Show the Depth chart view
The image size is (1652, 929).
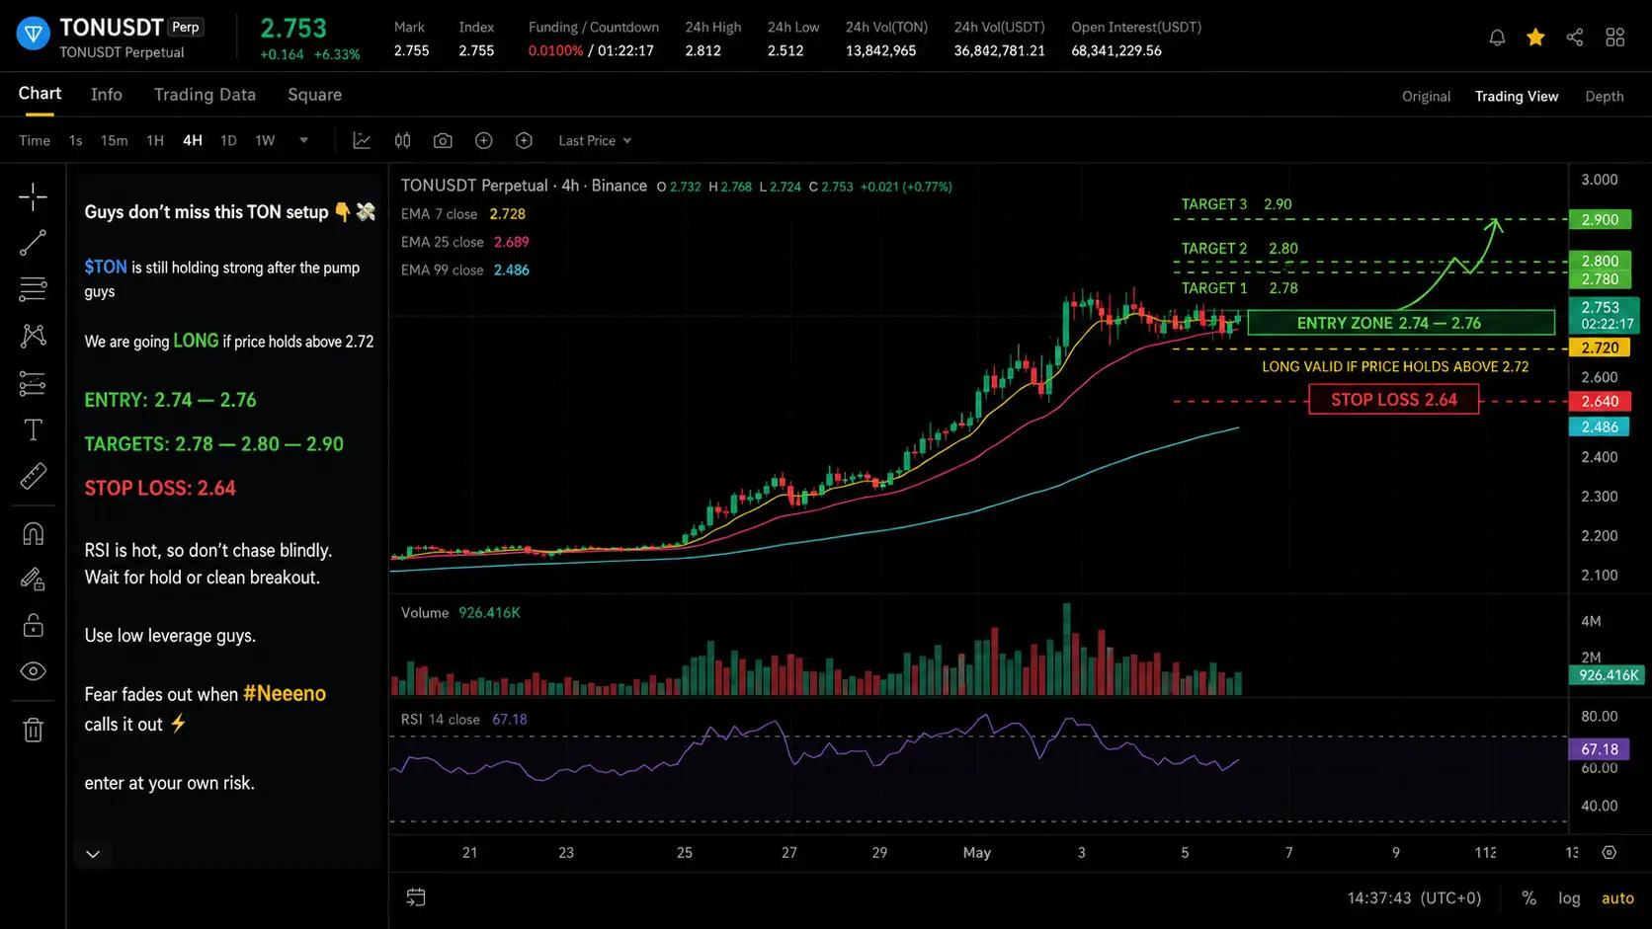click(1604, 97)
